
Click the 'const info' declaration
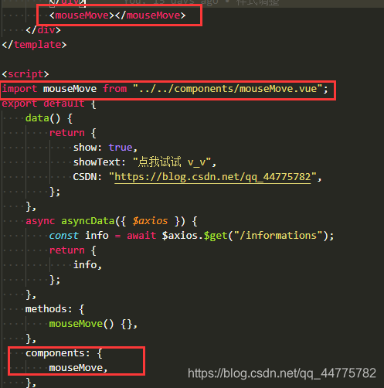[x=79, y=236]
